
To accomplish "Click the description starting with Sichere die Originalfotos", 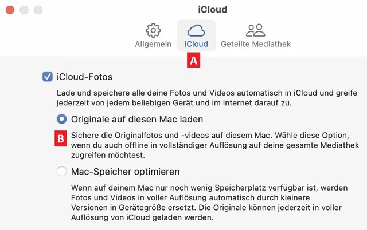I will click(210, 145).
